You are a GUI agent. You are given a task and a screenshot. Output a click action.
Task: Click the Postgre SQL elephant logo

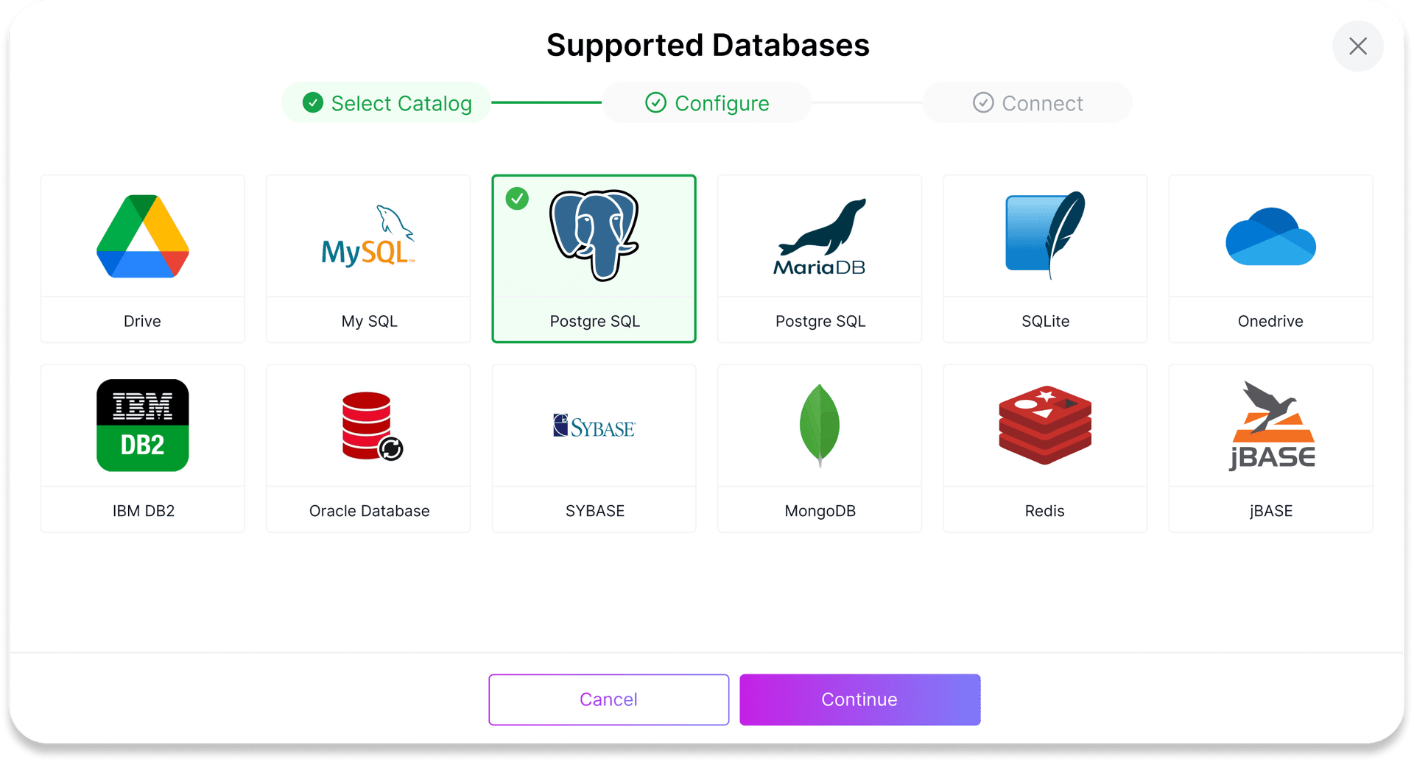click(x=594, y=236)
